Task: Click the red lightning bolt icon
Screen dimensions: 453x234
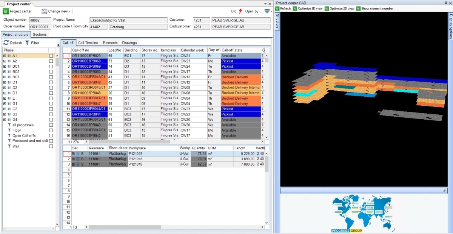Action: click(240, 11)
